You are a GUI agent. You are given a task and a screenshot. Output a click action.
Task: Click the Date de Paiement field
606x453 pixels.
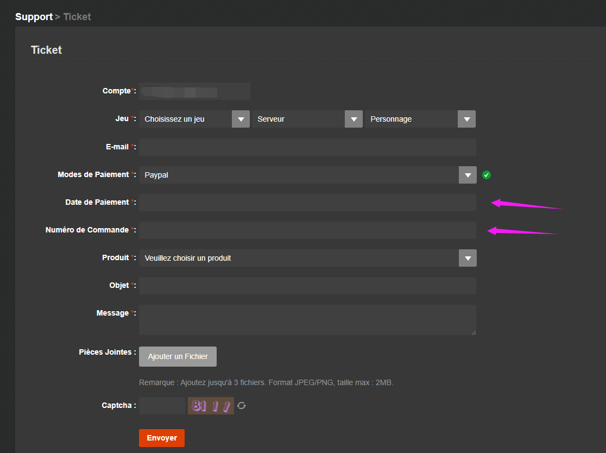(307, 203)
